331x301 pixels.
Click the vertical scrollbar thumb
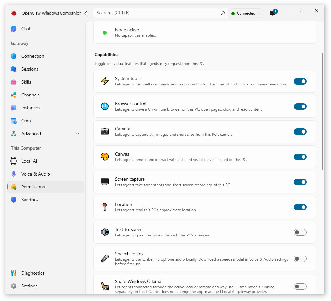pyautogui.click(x=322, y=111)
